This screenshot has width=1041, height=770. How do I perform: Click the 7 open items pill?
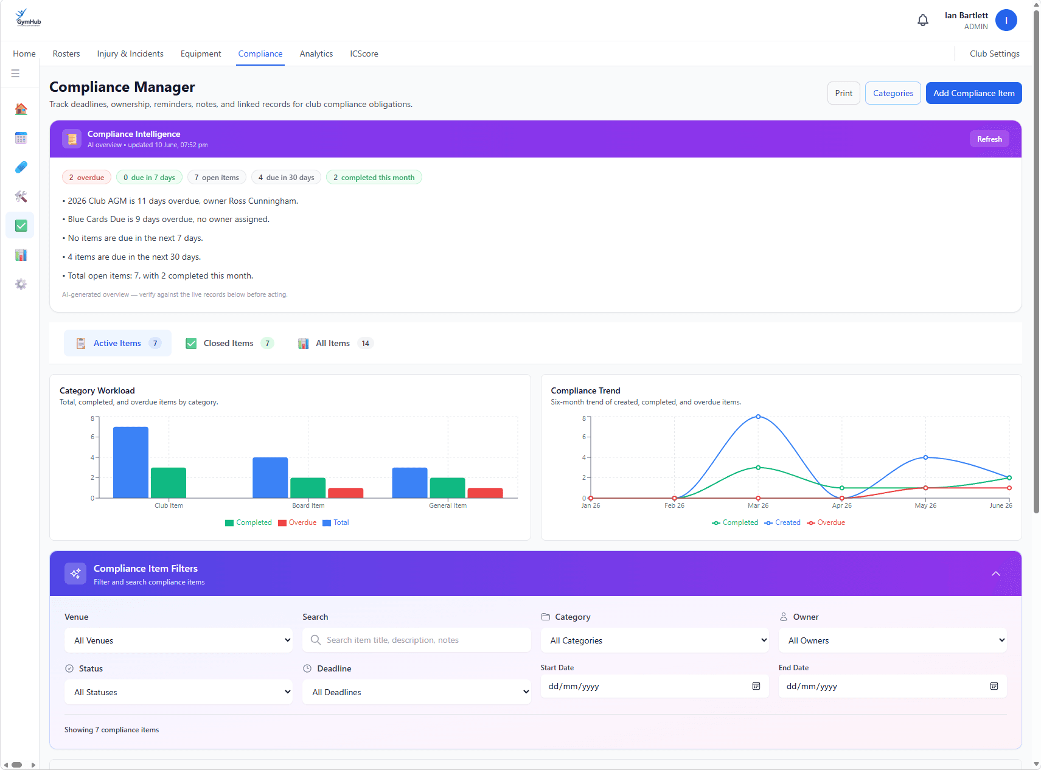click(217, 177)
